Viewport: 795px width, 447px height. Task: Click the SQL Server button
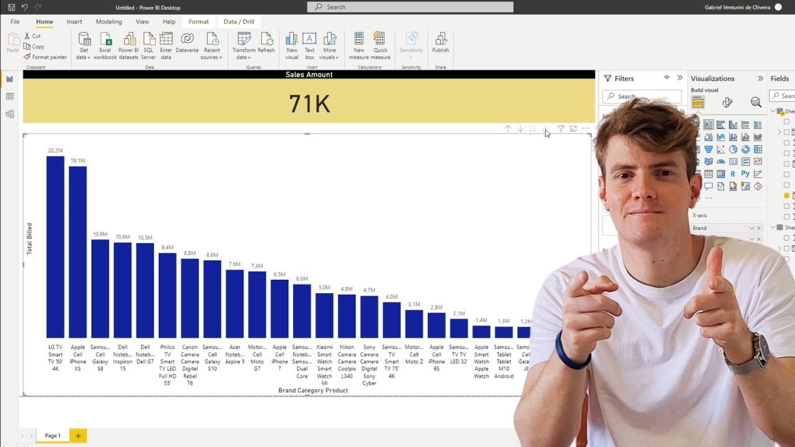point(148,46)
